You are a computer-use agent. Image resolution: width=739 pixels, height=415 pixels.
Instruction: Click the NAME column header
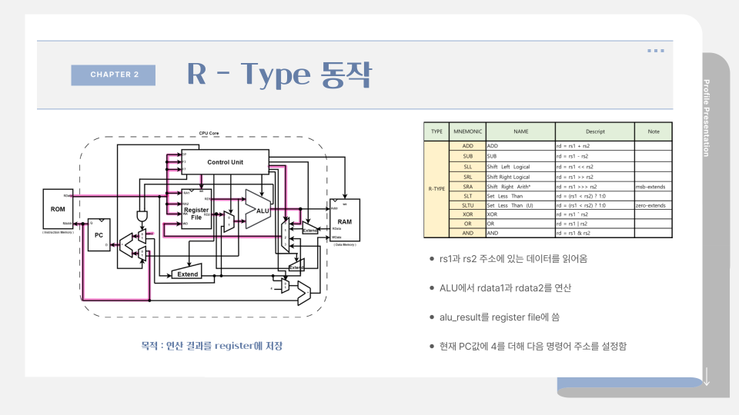tap(521, 131)
